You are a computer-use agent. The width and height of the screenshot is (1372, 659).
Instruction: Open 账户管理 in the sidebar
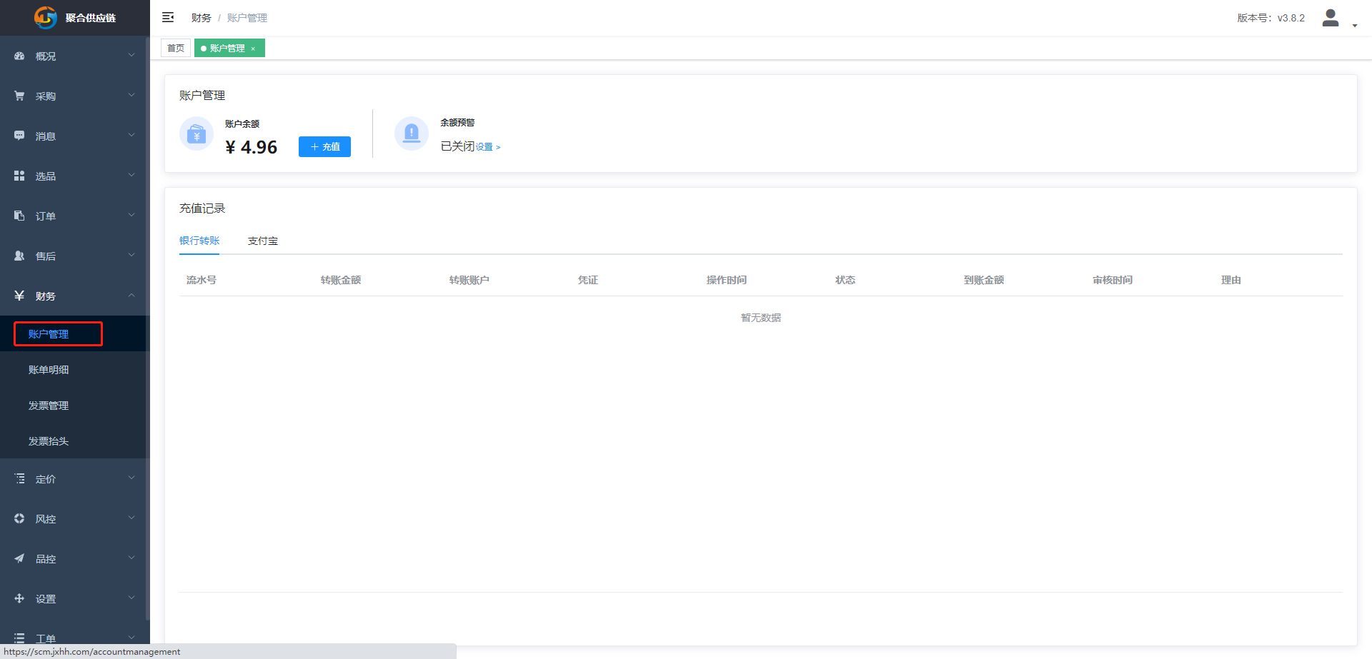pos(73,333)
